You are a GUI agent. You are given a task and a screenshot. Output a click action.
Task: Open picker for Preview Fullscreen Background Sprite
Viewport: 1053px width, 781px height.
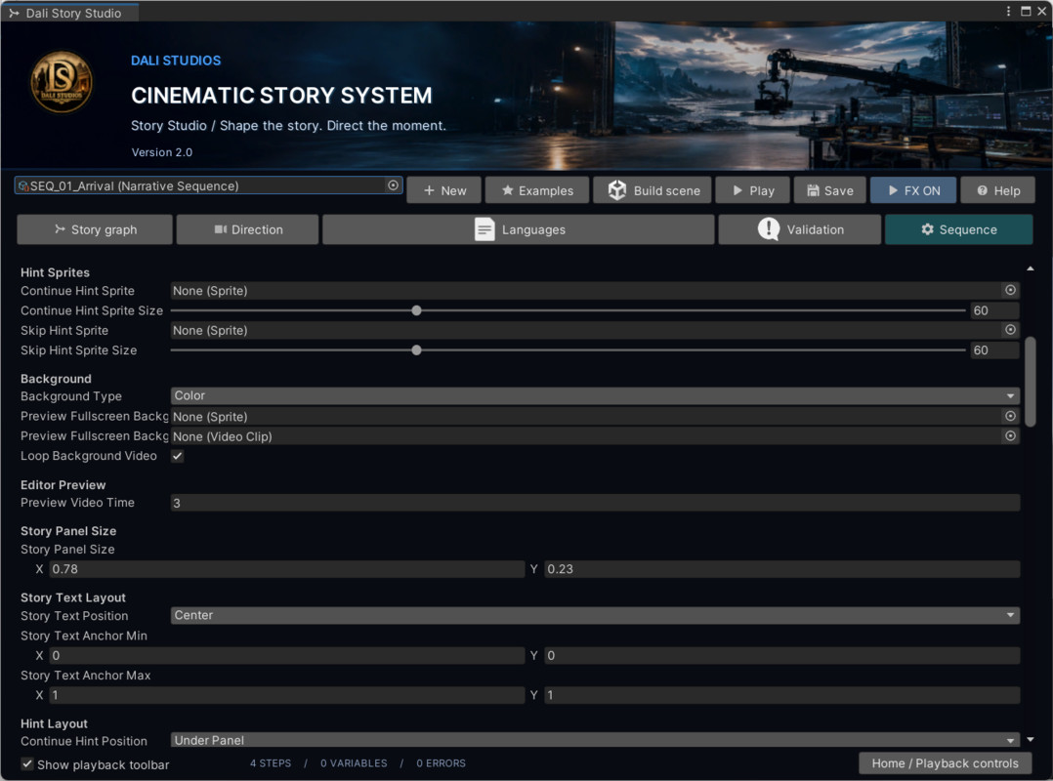click(x=1010, y=416)
